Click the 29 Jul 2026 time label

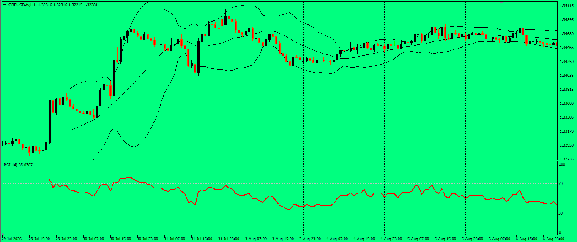click(x=11, y=239)
